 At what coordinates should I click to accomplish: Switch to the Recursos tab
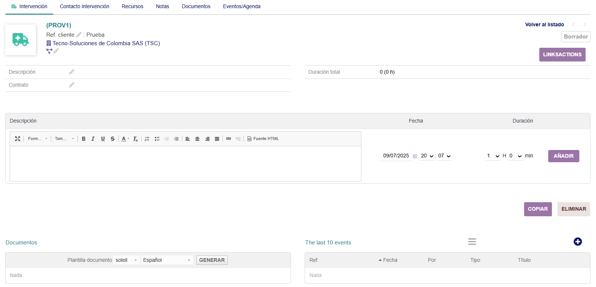132,7
